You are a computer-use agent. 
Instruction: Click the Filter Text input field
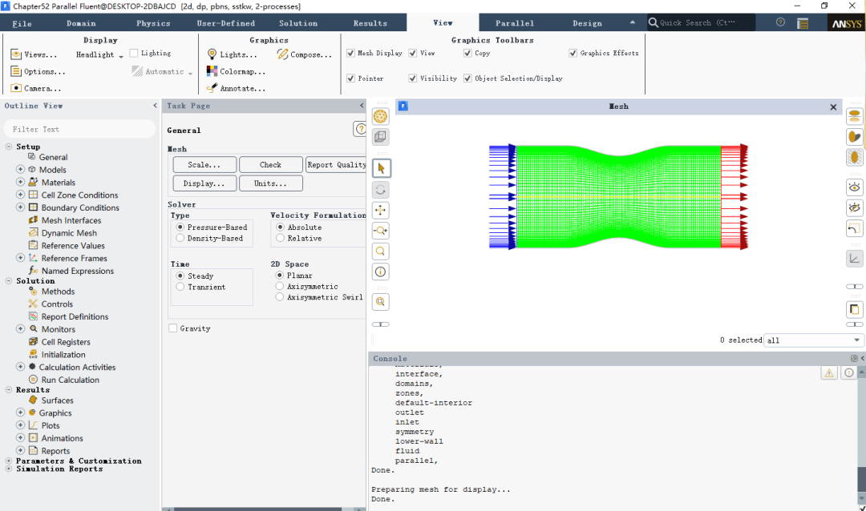point(80,129)
